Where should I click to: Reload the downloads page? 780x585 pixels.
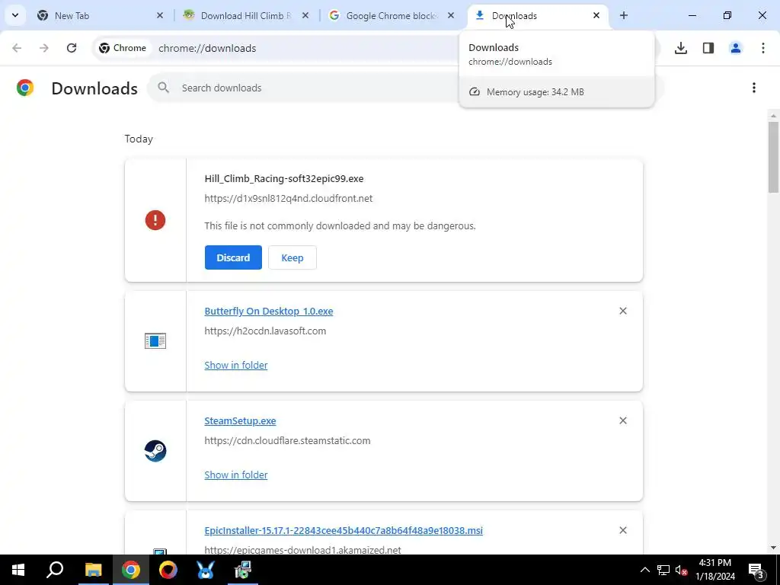72,48
